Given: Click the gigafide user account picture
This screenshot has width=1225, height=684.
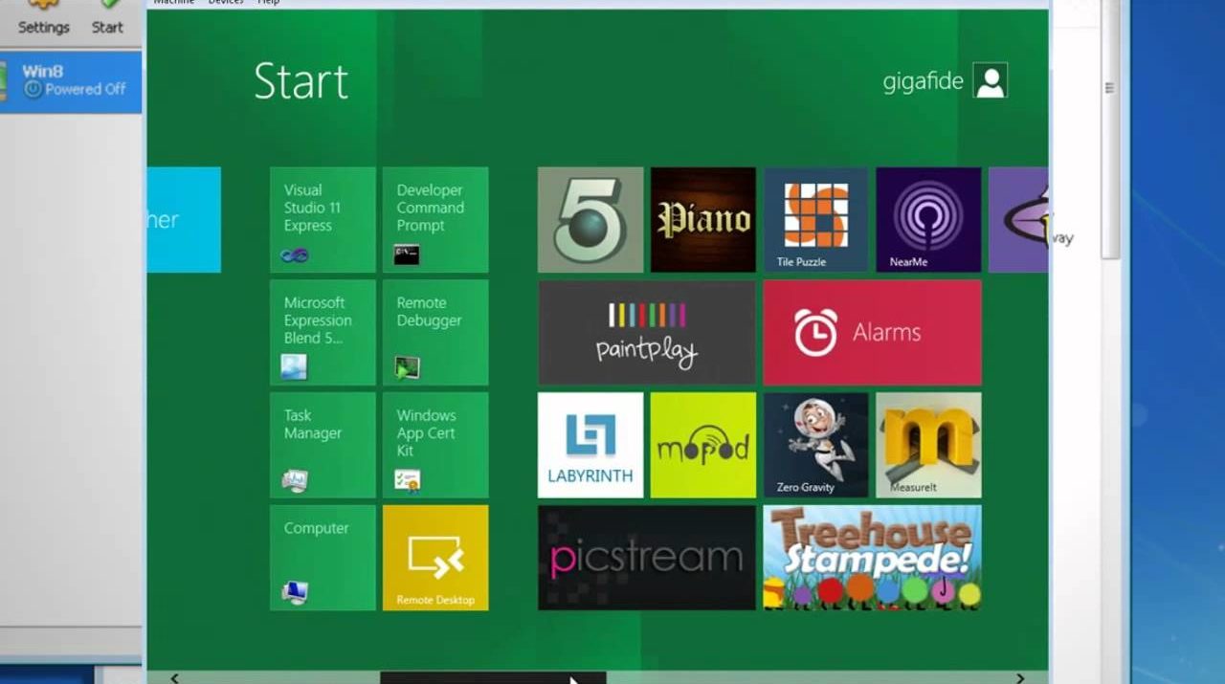Looking at the screenshot, I should pyautogui.click(x=991, y=80).
